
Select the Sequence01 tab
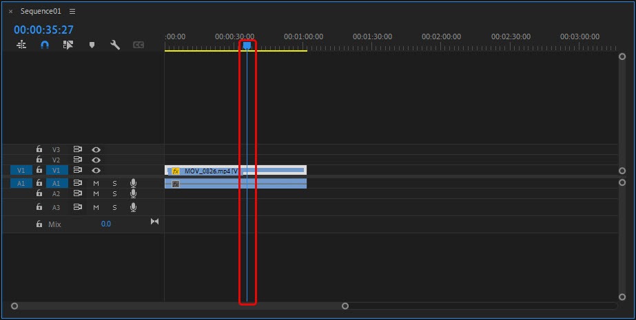point(40,12)
